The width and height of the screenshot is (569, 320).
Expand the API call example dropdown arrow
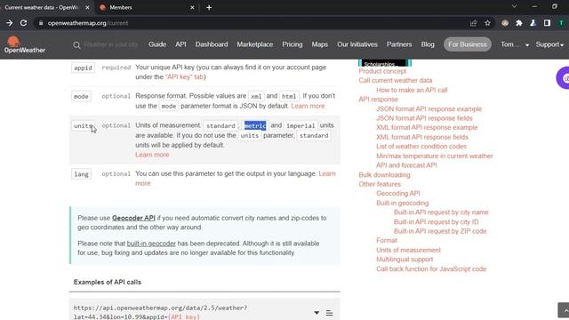point(317,313)
